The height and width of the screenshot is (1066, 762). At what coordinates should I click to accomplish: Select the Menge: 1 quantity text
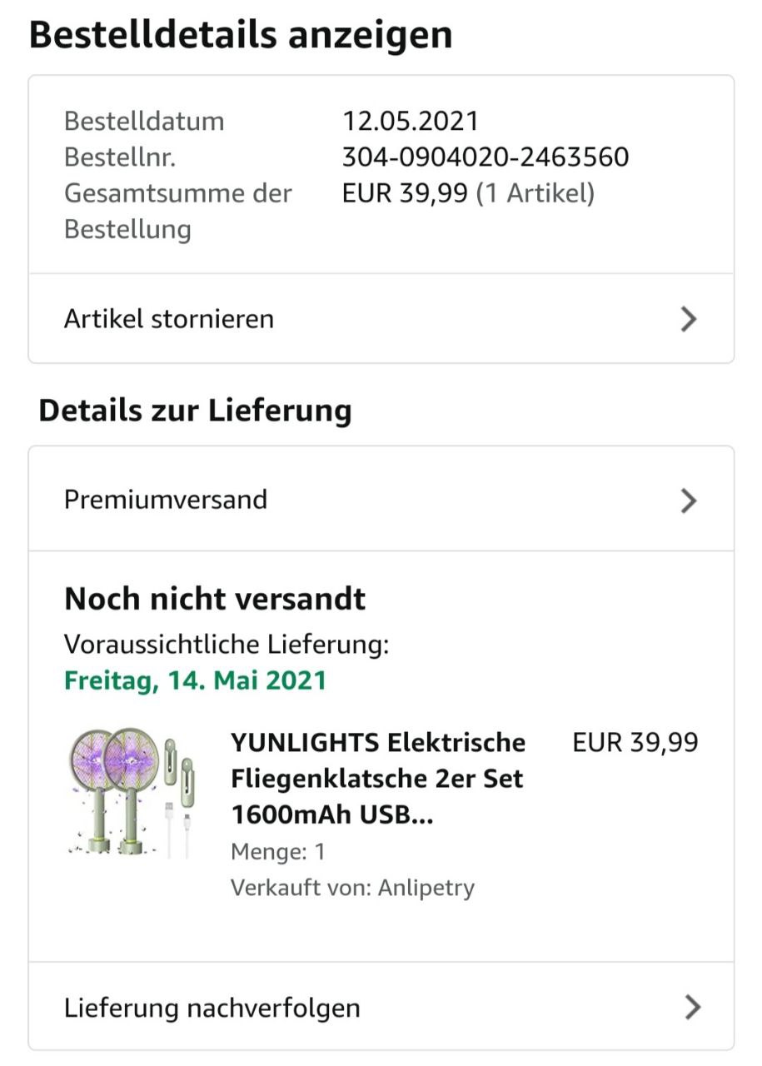tap(277, 851)
